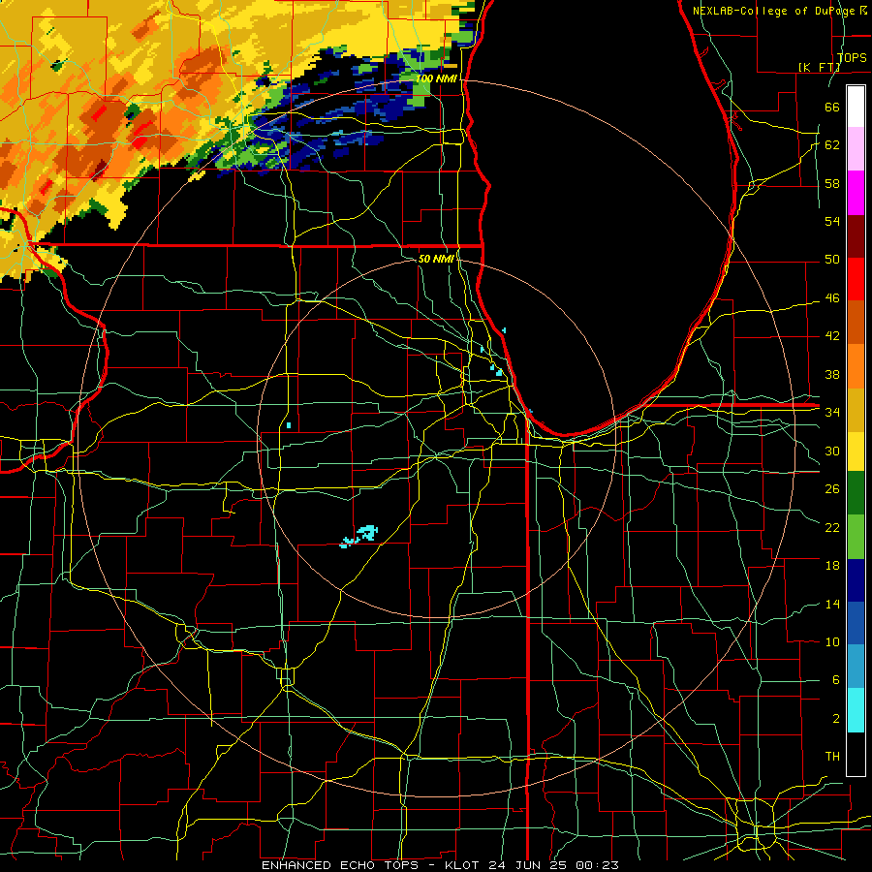Click the '24 JUN 25' date stamp

tap(529, 865)
